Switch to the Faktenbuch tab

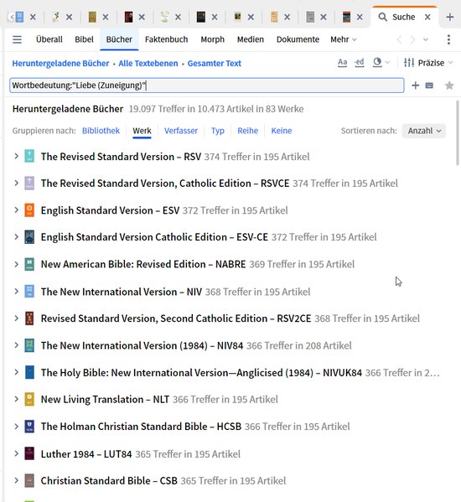pyautogui.click(x=167, y=39)
